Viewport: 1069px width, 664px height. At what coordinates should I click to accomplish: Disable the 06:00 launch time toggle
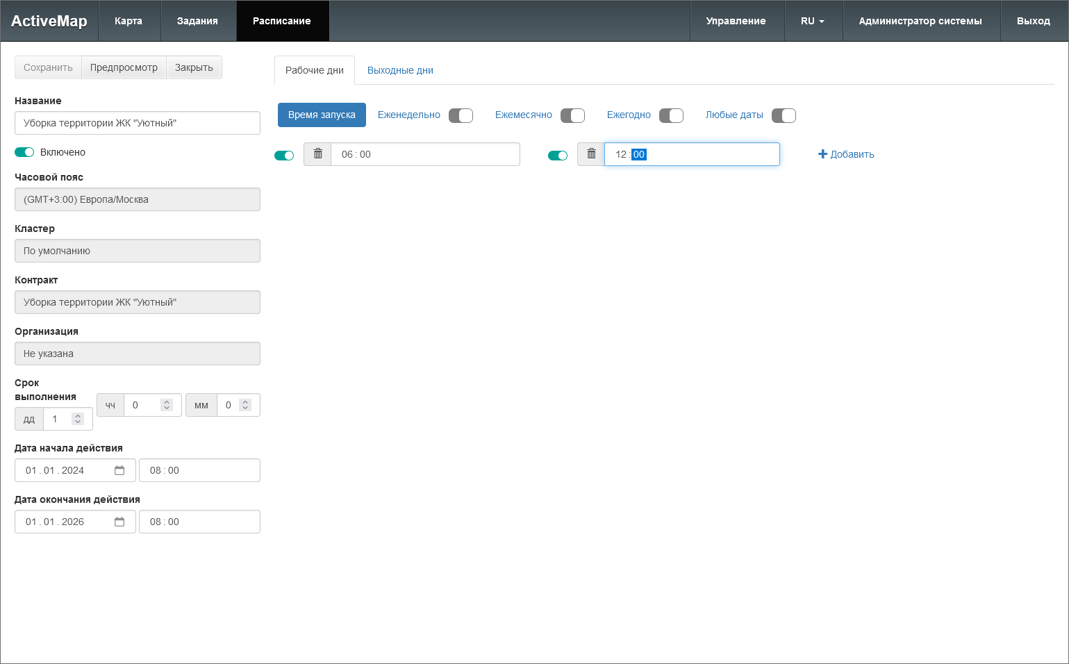point(284,155)
